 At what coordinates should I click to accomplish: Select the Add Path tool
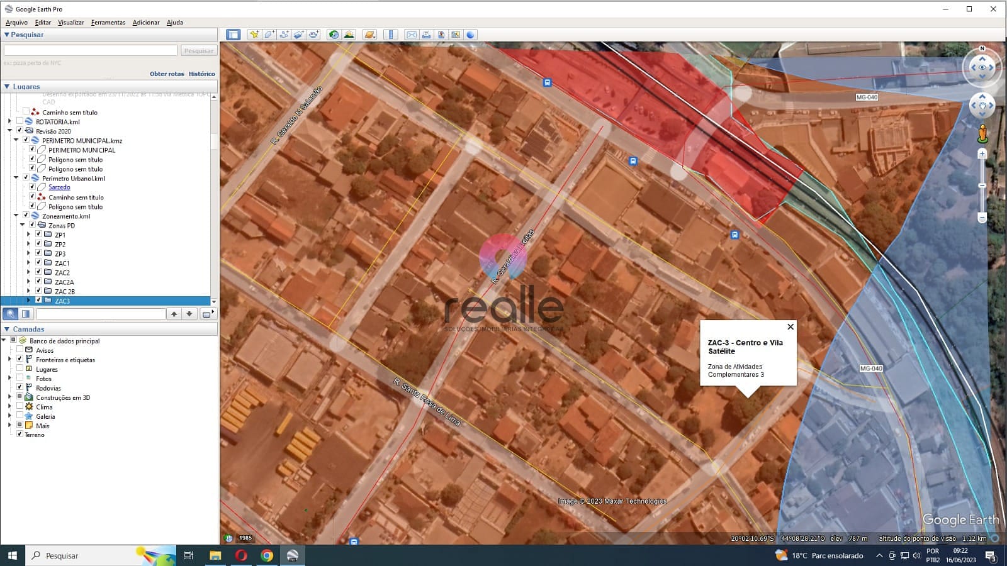point(284,35)
